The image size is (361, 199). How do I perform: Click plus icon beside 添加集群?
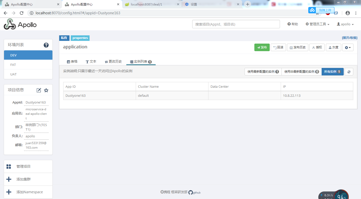pyautogui.click(x=9, y=179)
